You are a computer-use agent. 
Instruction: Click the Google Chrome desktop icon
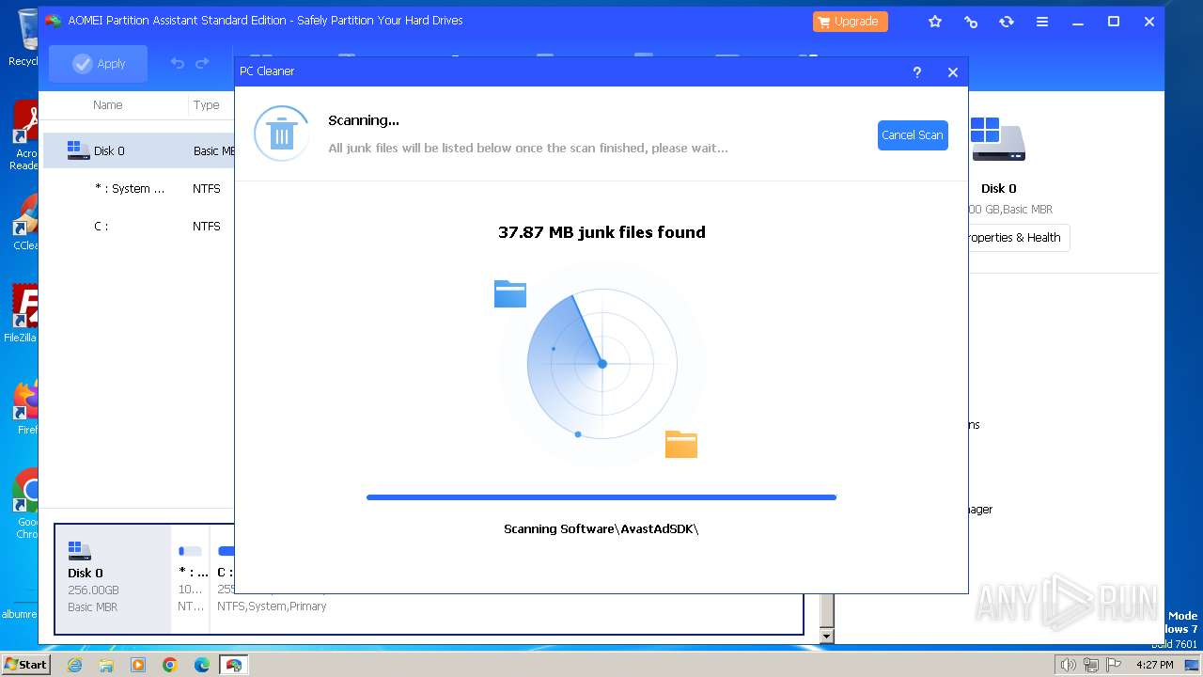click(24, 504)
